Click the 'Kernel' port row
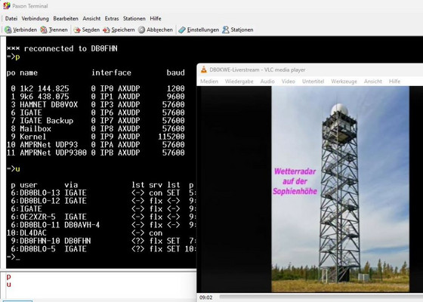 point(96,137)
